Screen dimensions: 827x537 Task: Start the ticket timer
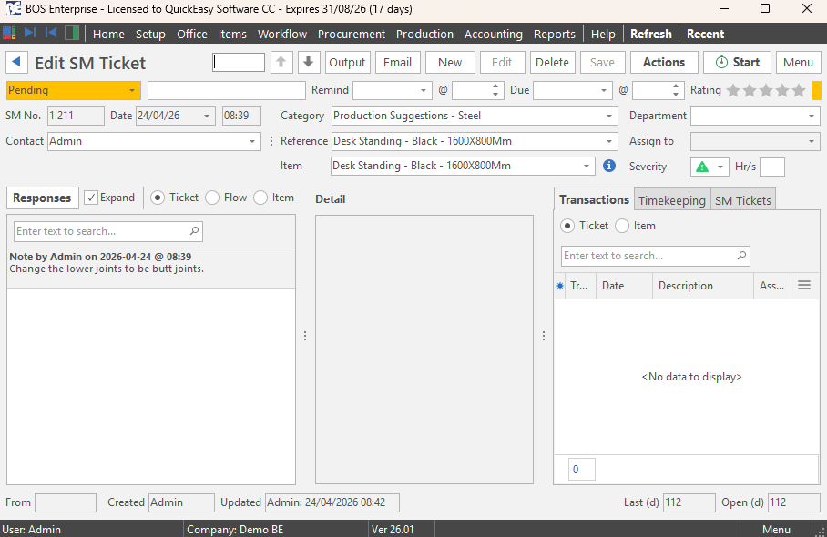point(738,62)
